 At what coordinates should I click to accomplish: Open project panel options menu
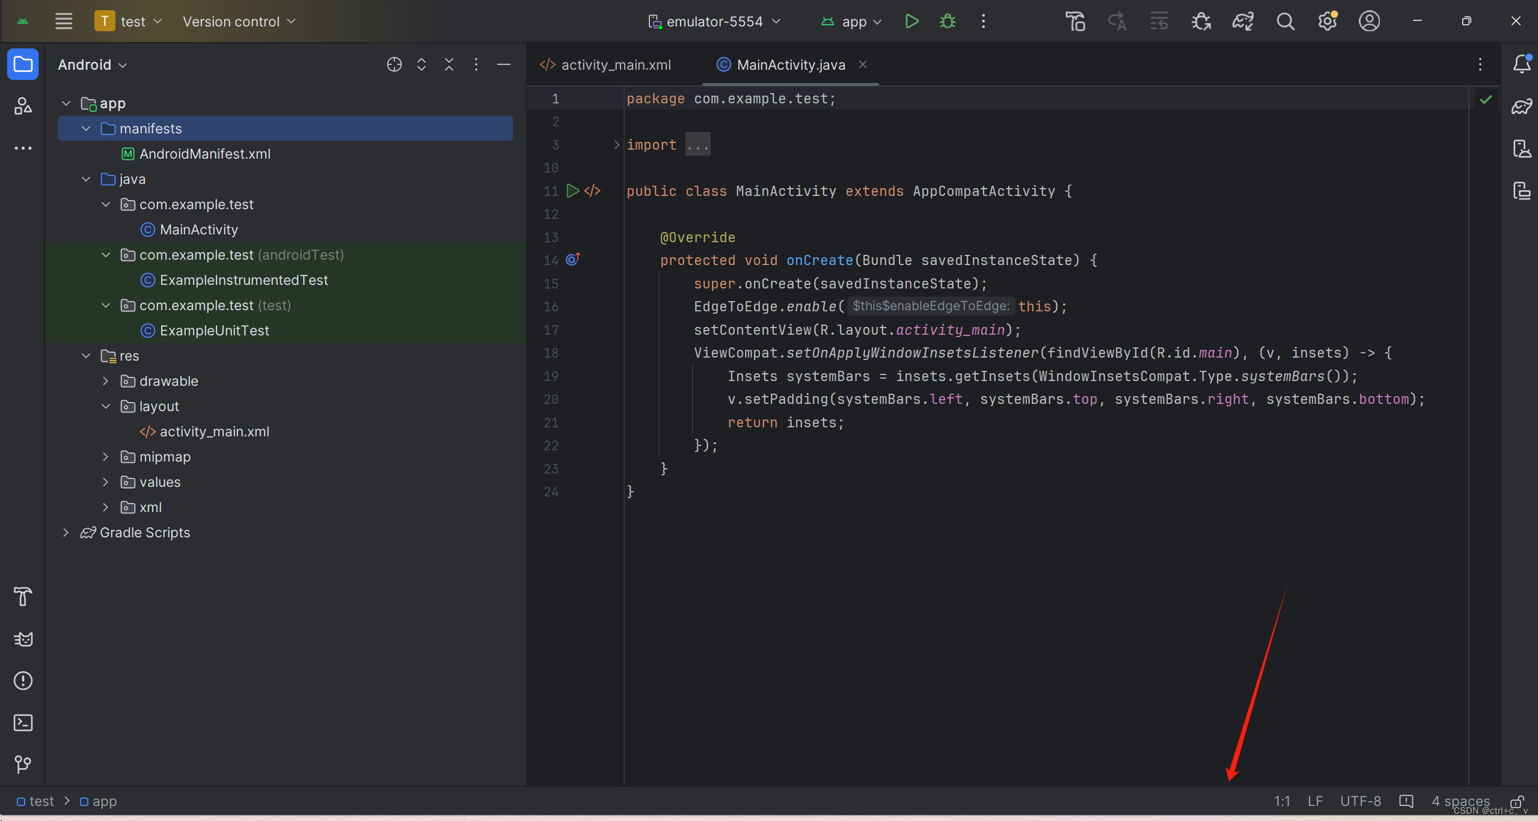pyautogui.click(x=476, y=64)
